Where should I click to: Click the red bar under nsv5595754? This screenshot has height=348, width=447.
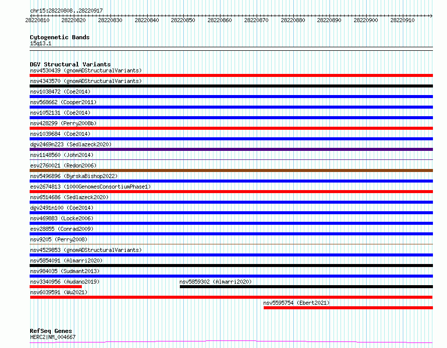pyautogui.click(x=348, y=308)
